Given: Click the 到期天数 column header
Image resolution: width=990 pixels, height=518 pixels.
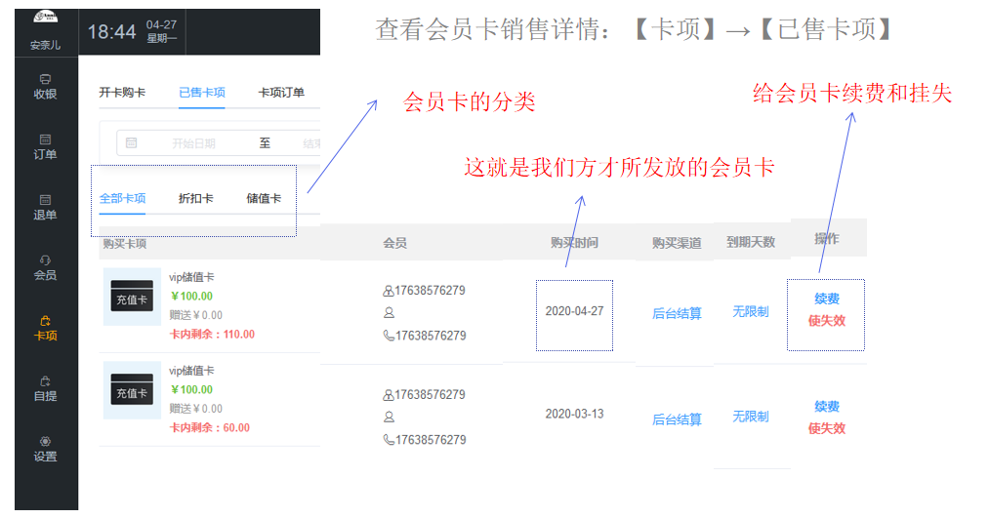Looking at the screenshot, I should (x=750, y=242).
